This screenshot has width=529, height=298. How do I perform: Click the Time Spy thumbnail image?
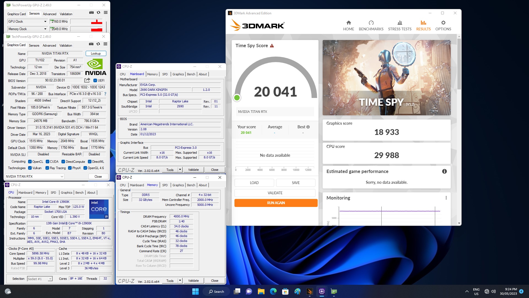(387, 78)
